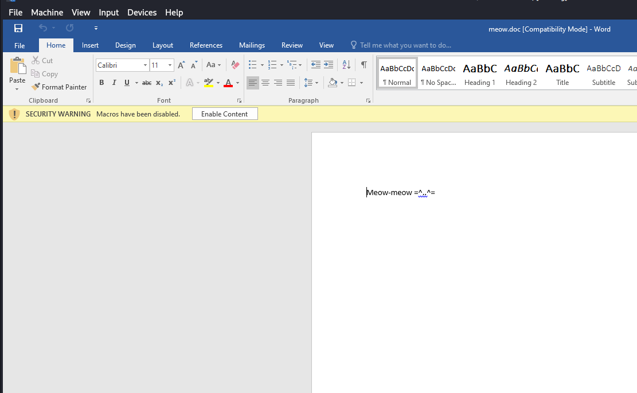Toggle Bold formatting
Viewport: 637px width, 393px height.
click(101, 83)
